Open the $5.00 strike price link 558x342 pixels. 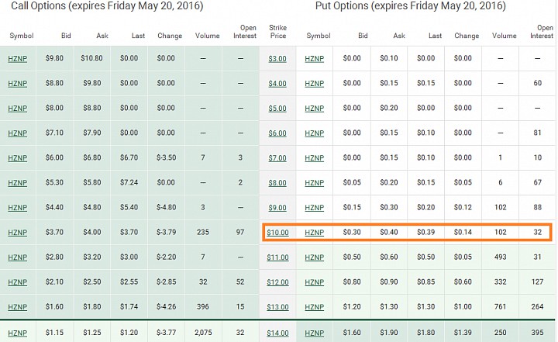[277, 109]
